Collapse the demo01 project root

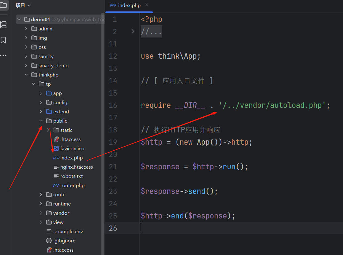pyautogui.click(x=19, y=19)
